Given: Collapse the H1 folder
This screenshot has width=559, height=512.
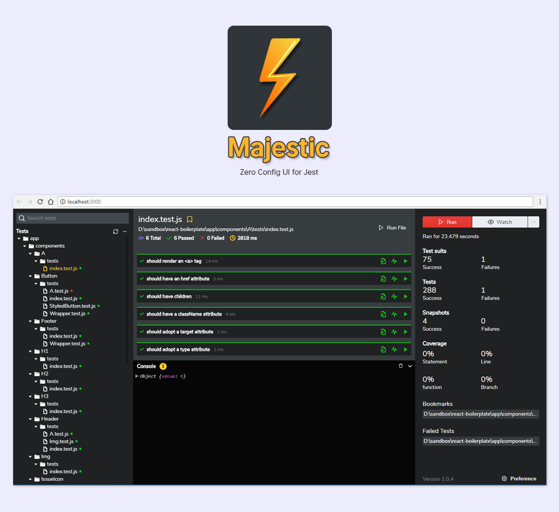Looking at the screenshot, I should click(x=31, y=351).
